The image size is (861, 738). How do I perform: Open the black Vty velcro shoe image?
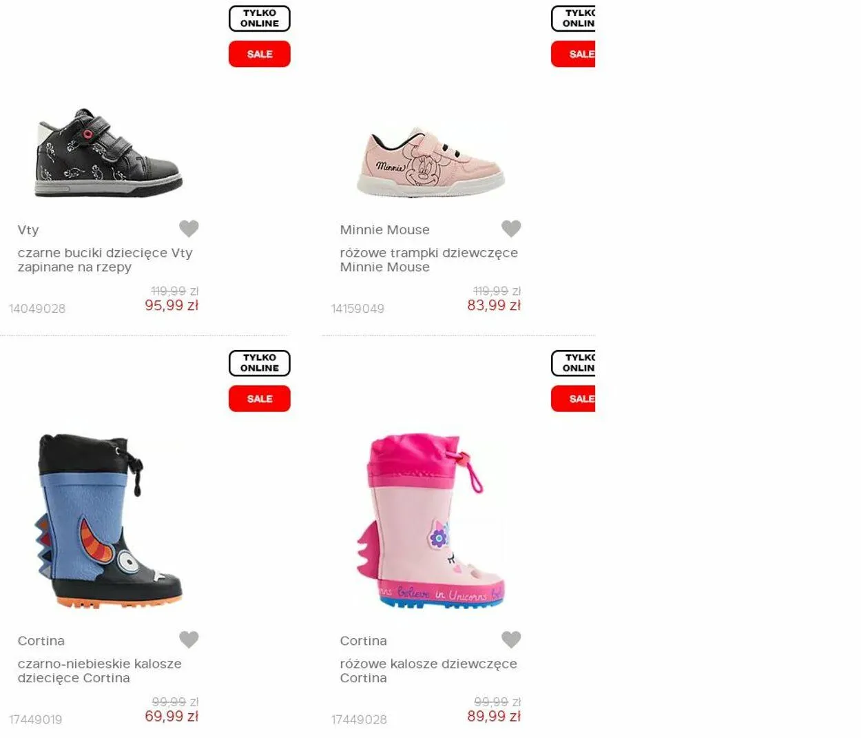109,153
